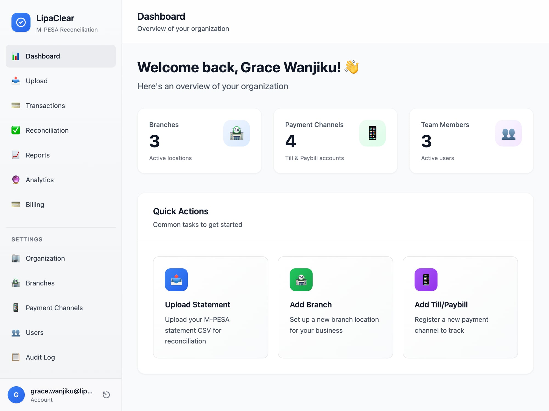The image size is (549, 411).
Task: Select the Payment Channels phone icon
Action: [x=16, y=308]
